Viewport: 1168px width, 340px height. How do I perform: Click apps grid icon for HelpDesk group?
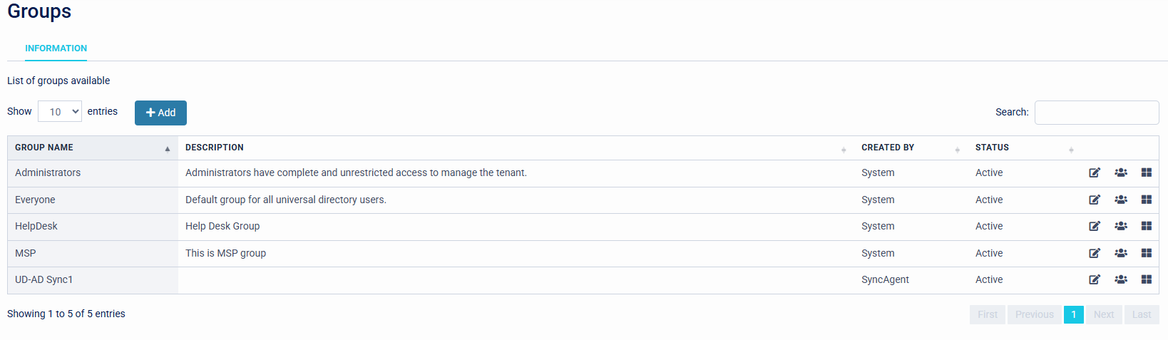point(1147,226)
